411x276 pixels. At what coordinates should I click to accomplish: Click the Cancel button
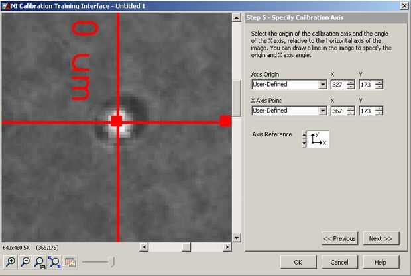(x=339, y=262)
